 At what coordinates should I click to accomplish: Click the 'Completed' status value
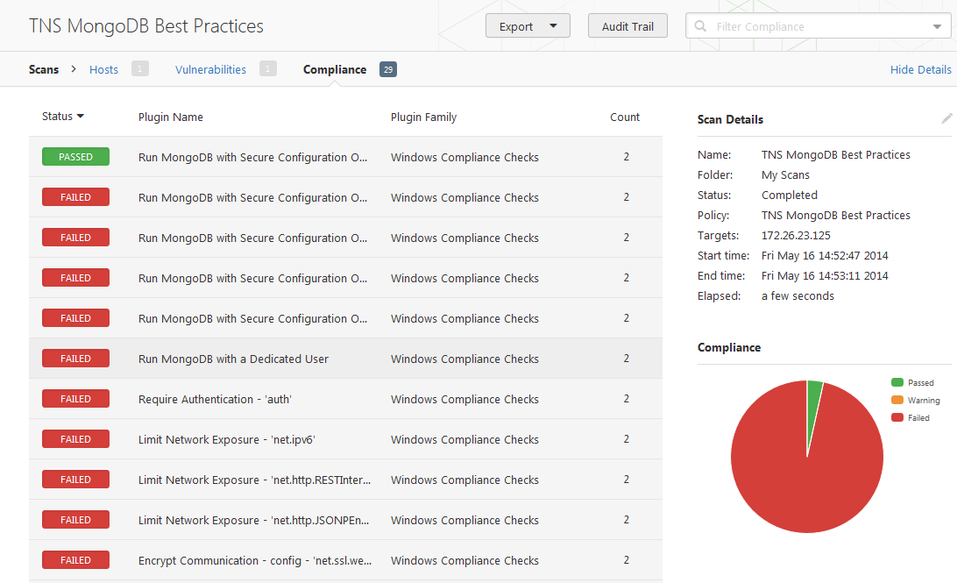coord(789,196)
